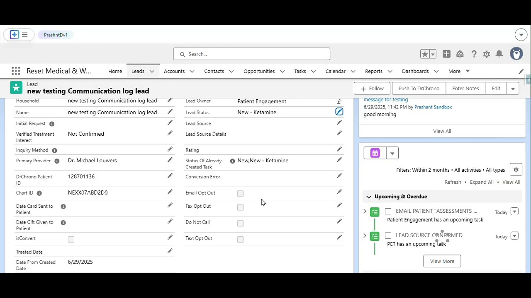
Task: Go to the Home tab
Action: point(115,71)
